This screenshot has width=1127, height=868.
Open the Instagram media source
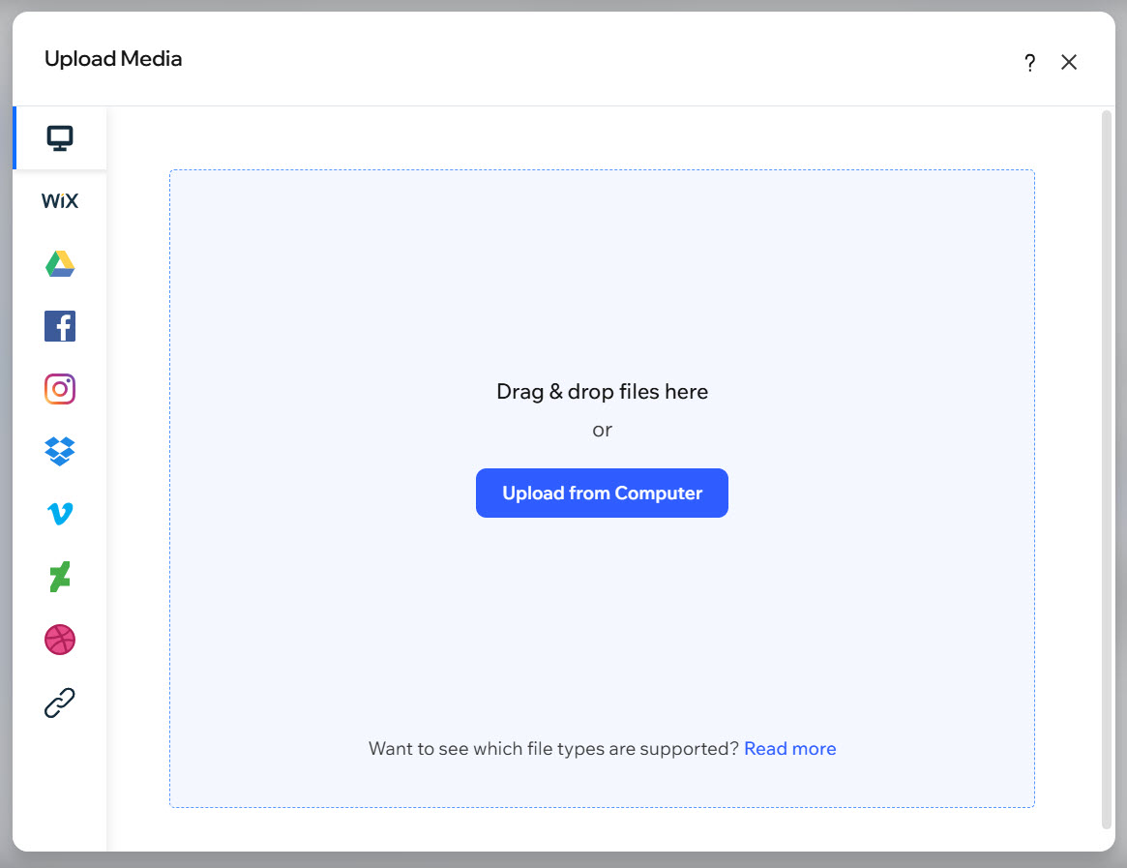(59, 388)
